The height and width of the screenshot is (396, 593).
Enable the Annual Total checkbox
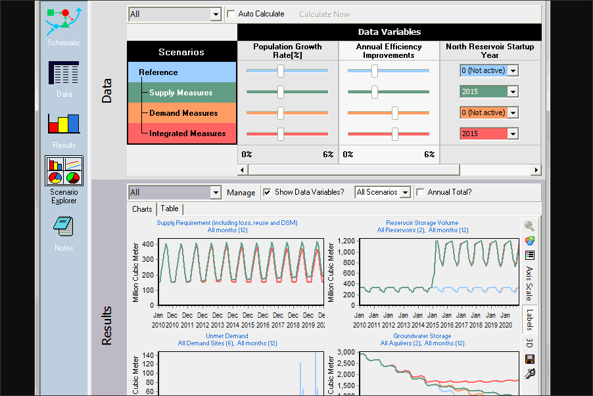click(x=420, y=192)
